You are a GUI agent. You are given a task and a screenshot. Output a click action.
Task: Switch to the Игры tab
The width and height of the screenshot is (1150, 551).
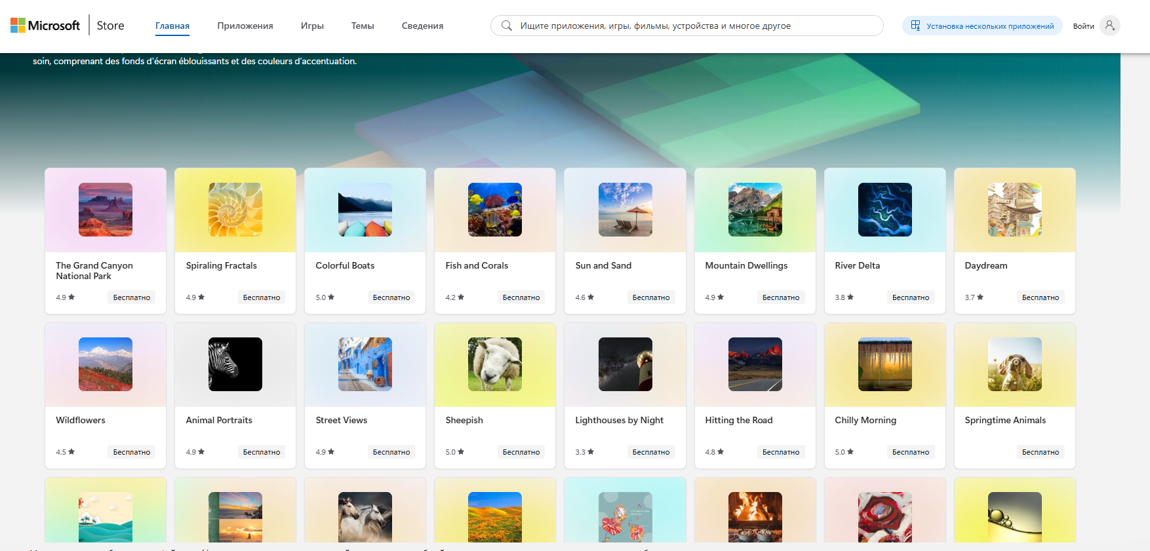(312, 26)
